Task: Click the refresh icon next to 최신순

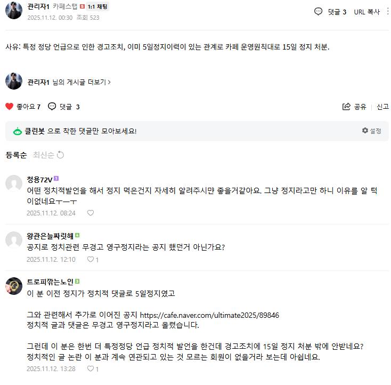Action: click(60, 155)
